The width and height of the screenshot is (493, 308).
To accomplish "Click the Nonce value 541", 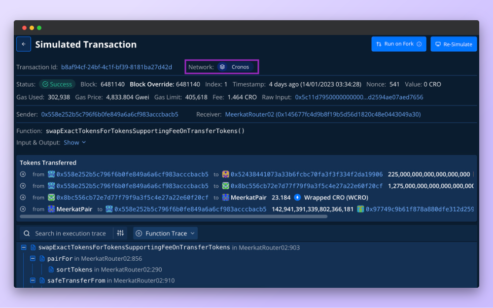I will coord(394,84).
